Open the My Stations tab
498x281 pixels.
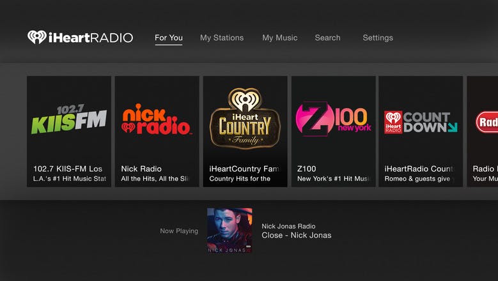click(x=222, y=38)
